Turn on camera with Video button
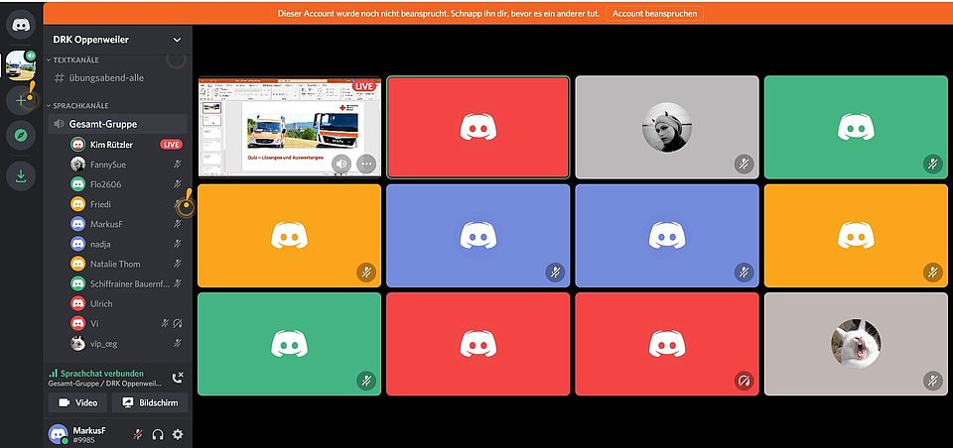953x448 pixels. pyautogui.click(x=77, y=402)
